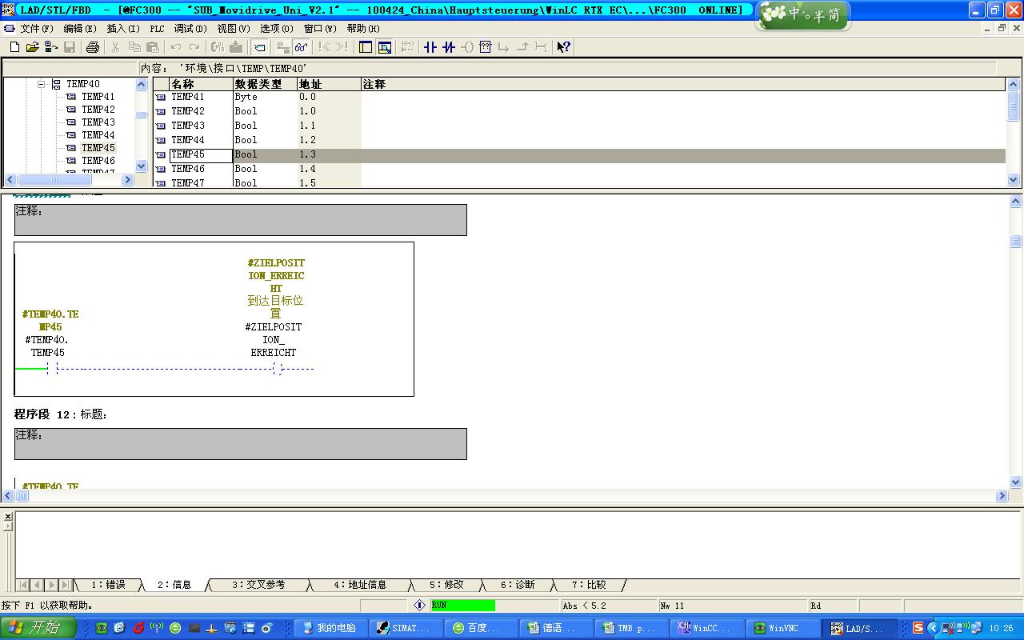This screenshot has height=640, width=1024.
Task: Open 我的电脑 from the taskbar
Action: [x=330, y=628]
